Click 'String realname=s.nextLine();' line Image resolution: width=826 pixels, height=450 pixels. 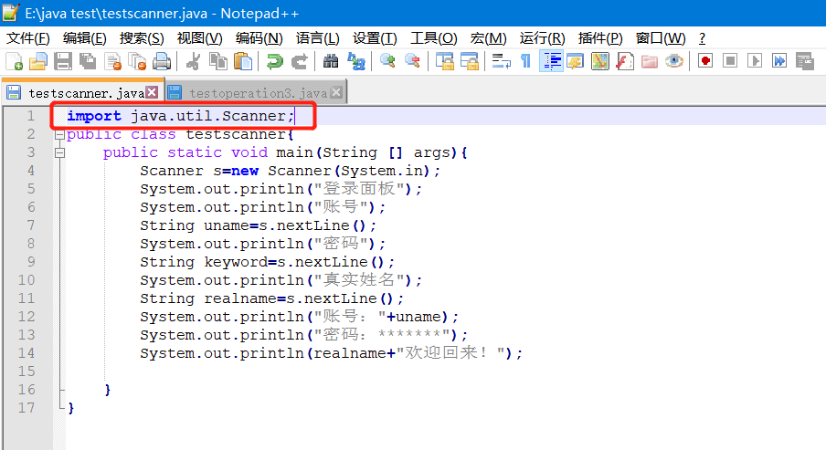[271, 298]
